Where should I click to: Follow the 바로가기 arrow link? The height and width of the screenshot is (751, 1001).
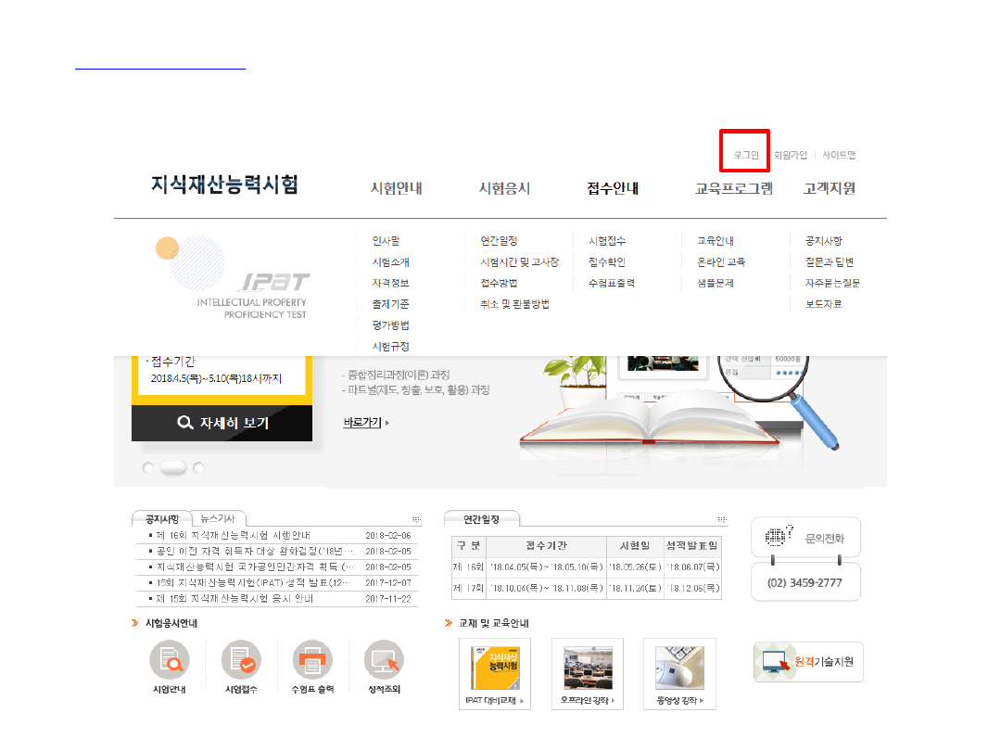coord(366,423)
